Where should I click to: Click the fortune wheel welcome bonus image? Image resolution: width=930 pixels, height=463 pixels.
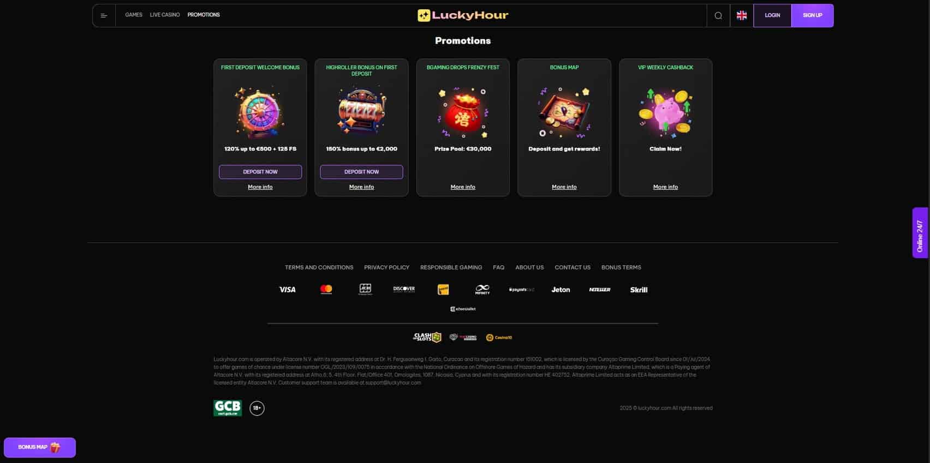point(260,112)
